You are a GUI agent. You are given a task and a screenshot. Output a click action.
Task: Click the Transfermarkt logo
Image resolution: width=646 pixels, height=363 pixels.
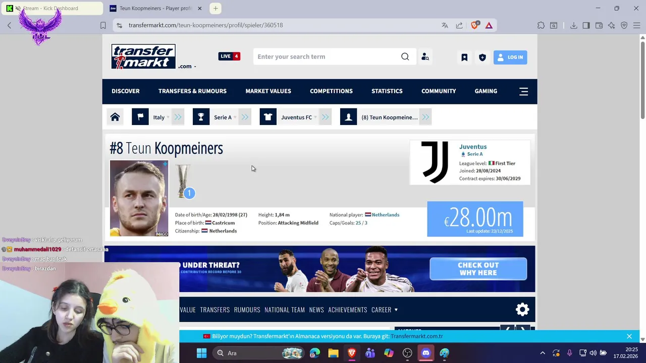(143, 56)
